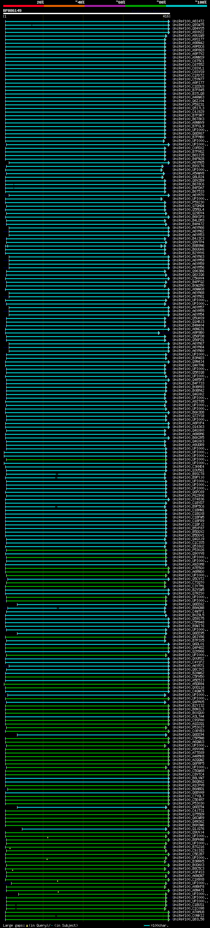Image resolution: width=210 pixels, height=928 pixels.
Task: Select the UniRef100_P62906 label
Action: coord(188,495)
